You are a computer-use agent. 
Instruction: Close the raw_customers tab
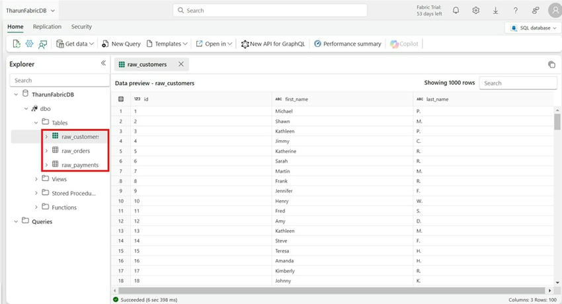point(181,64)
